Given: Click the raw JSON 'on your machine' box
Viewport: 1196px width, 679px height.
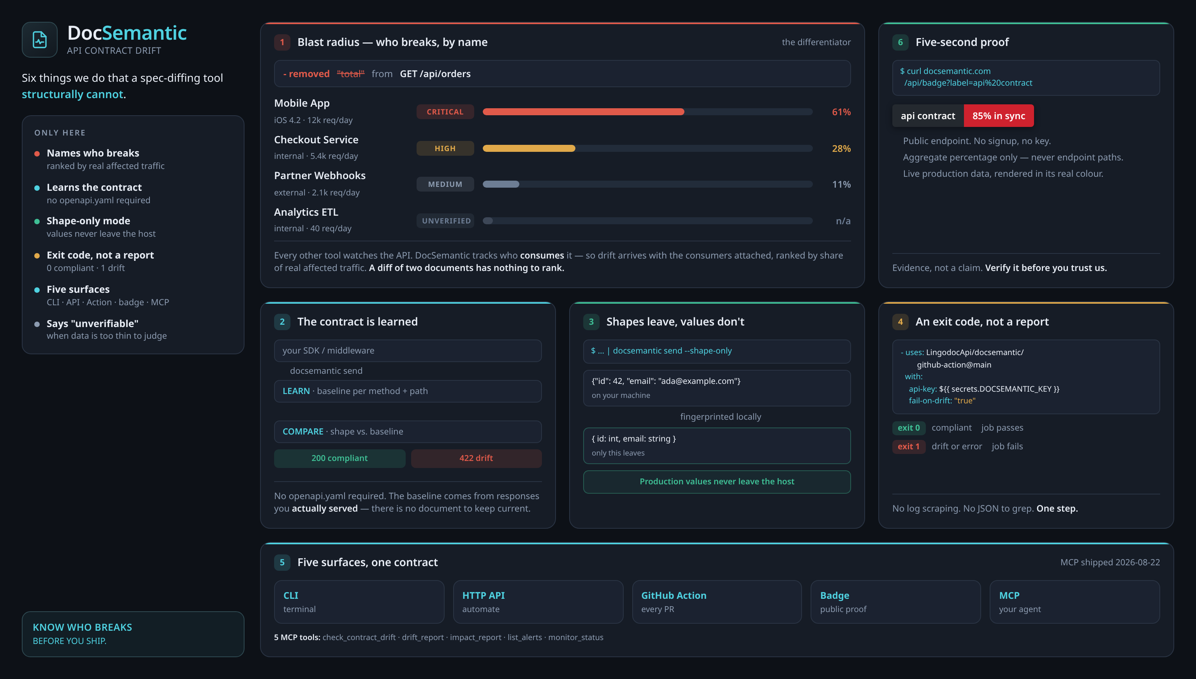Looking at the screenshot, I should [x=717, y=387].
